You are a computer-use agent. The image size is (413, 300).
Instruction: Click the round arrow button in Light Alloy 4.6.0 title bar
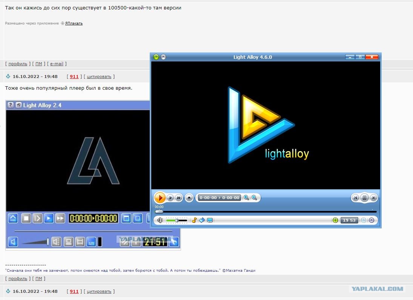(163, 57)
